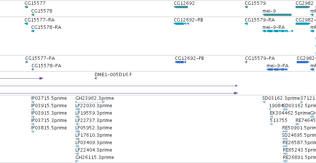Select the IP03715.5prime EST label
Image resolution: width=316 pixels, height=163 pixels.
[x=49, y=98]
